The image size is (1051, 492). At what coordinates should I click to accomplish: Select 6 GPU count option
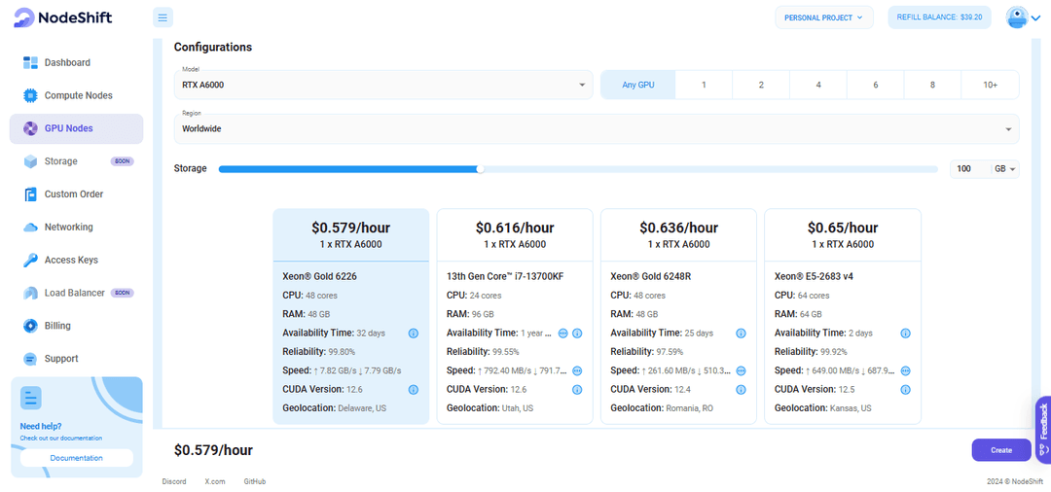pyautogui.click(x=876, y=85)
